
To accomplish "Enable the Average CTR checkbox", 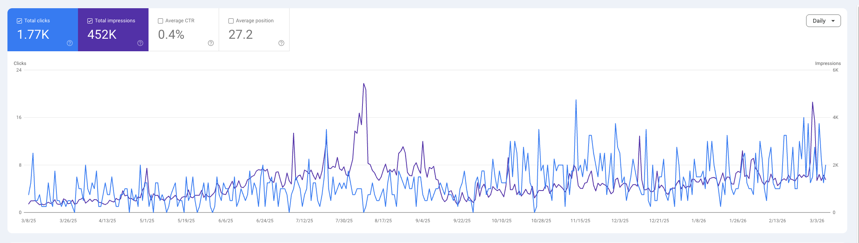I will coord(160,21).
